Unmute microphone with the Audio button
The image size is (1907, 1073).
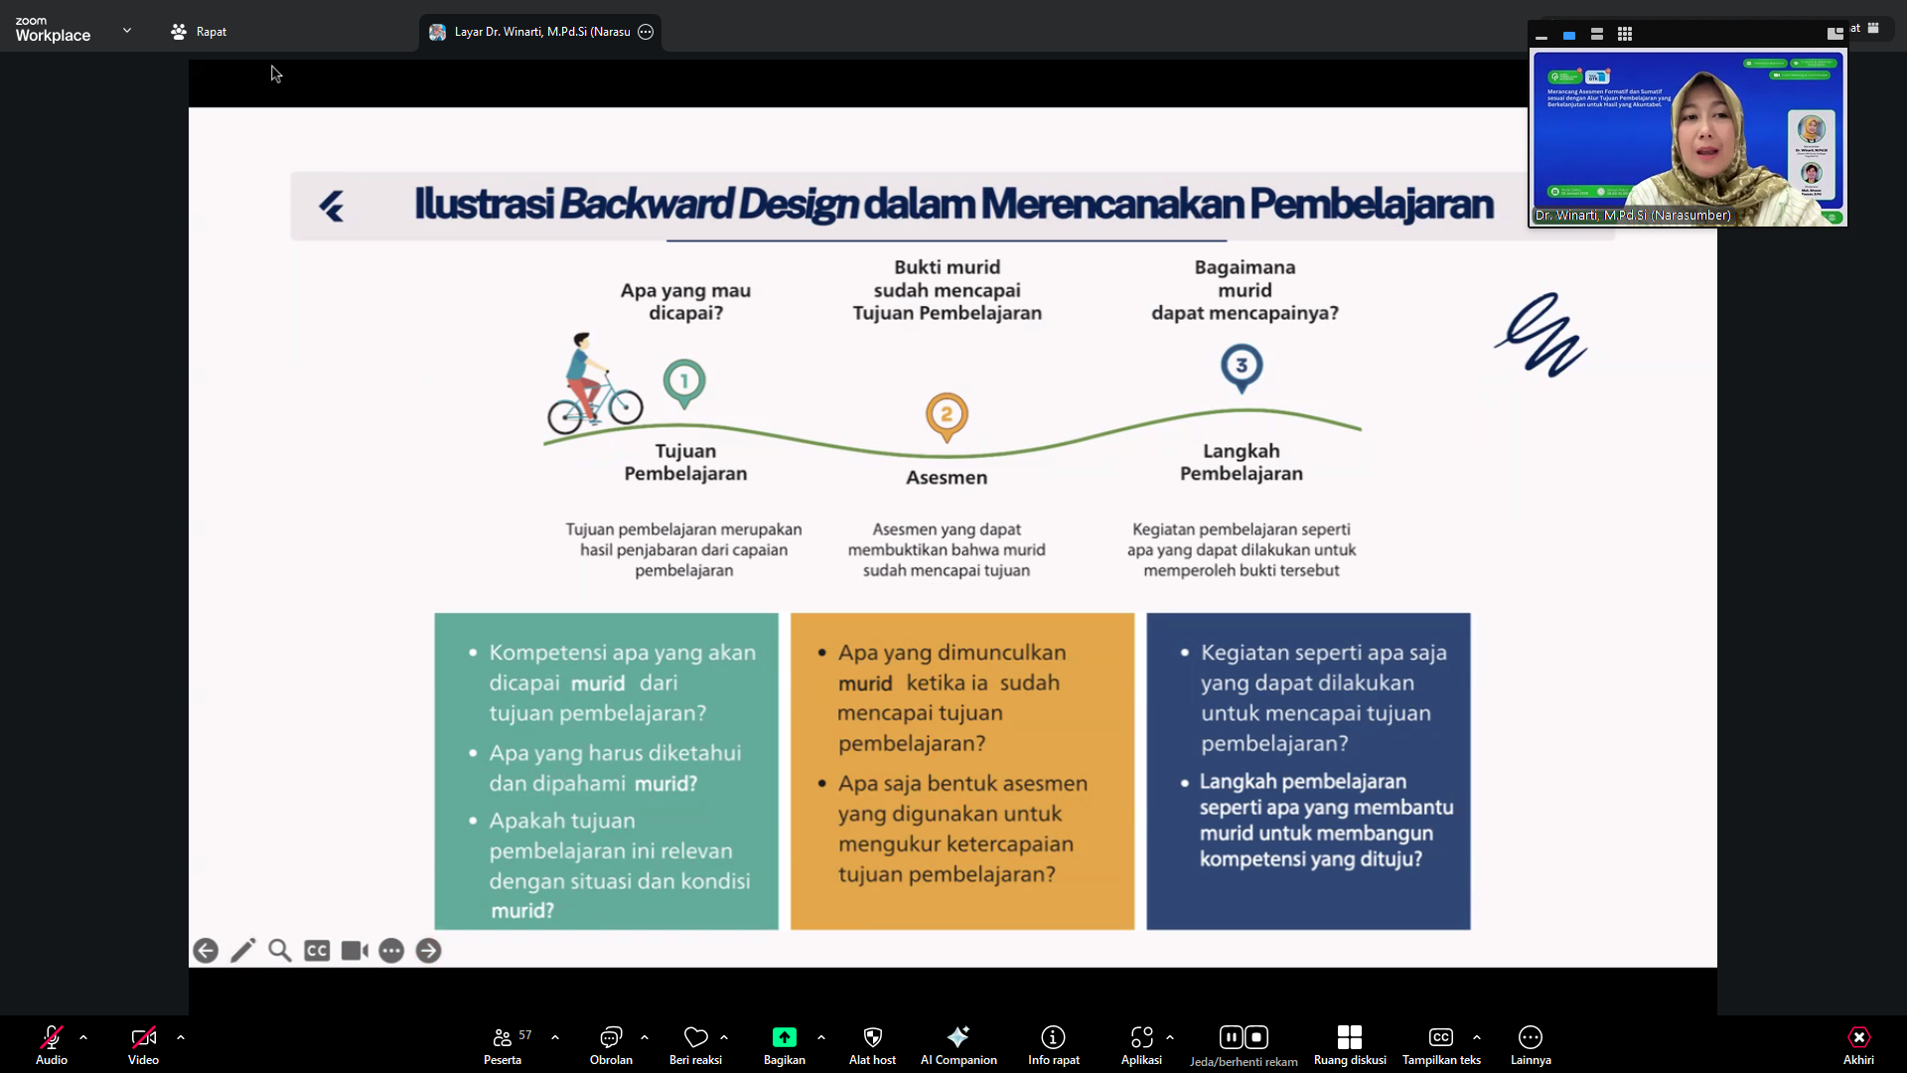point(52,1044)
